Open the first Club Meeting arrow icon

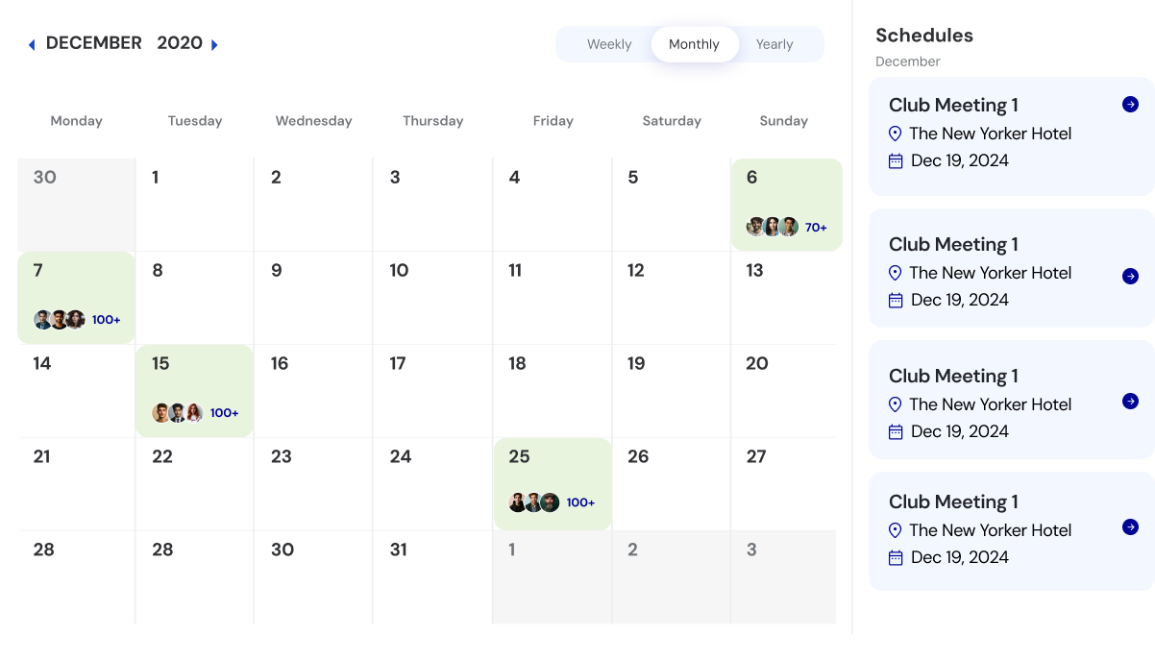pyautogui.click(x=1130, y=105)
